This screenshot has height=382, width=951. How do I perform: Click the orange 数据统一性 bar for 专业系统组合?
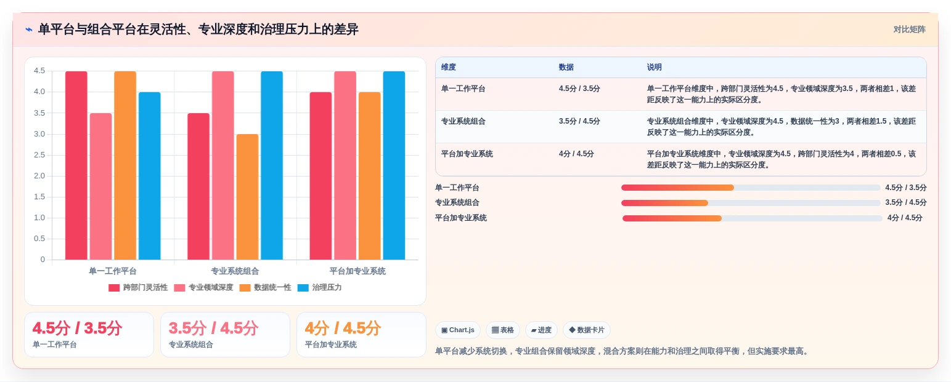click(248, 197)
